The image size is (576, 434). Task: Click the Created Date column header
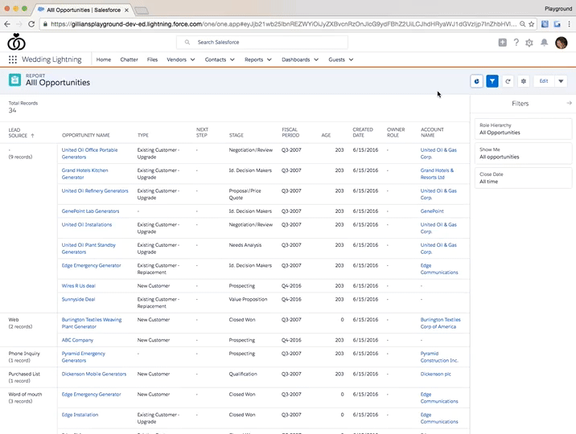click(x=363, y=133)
